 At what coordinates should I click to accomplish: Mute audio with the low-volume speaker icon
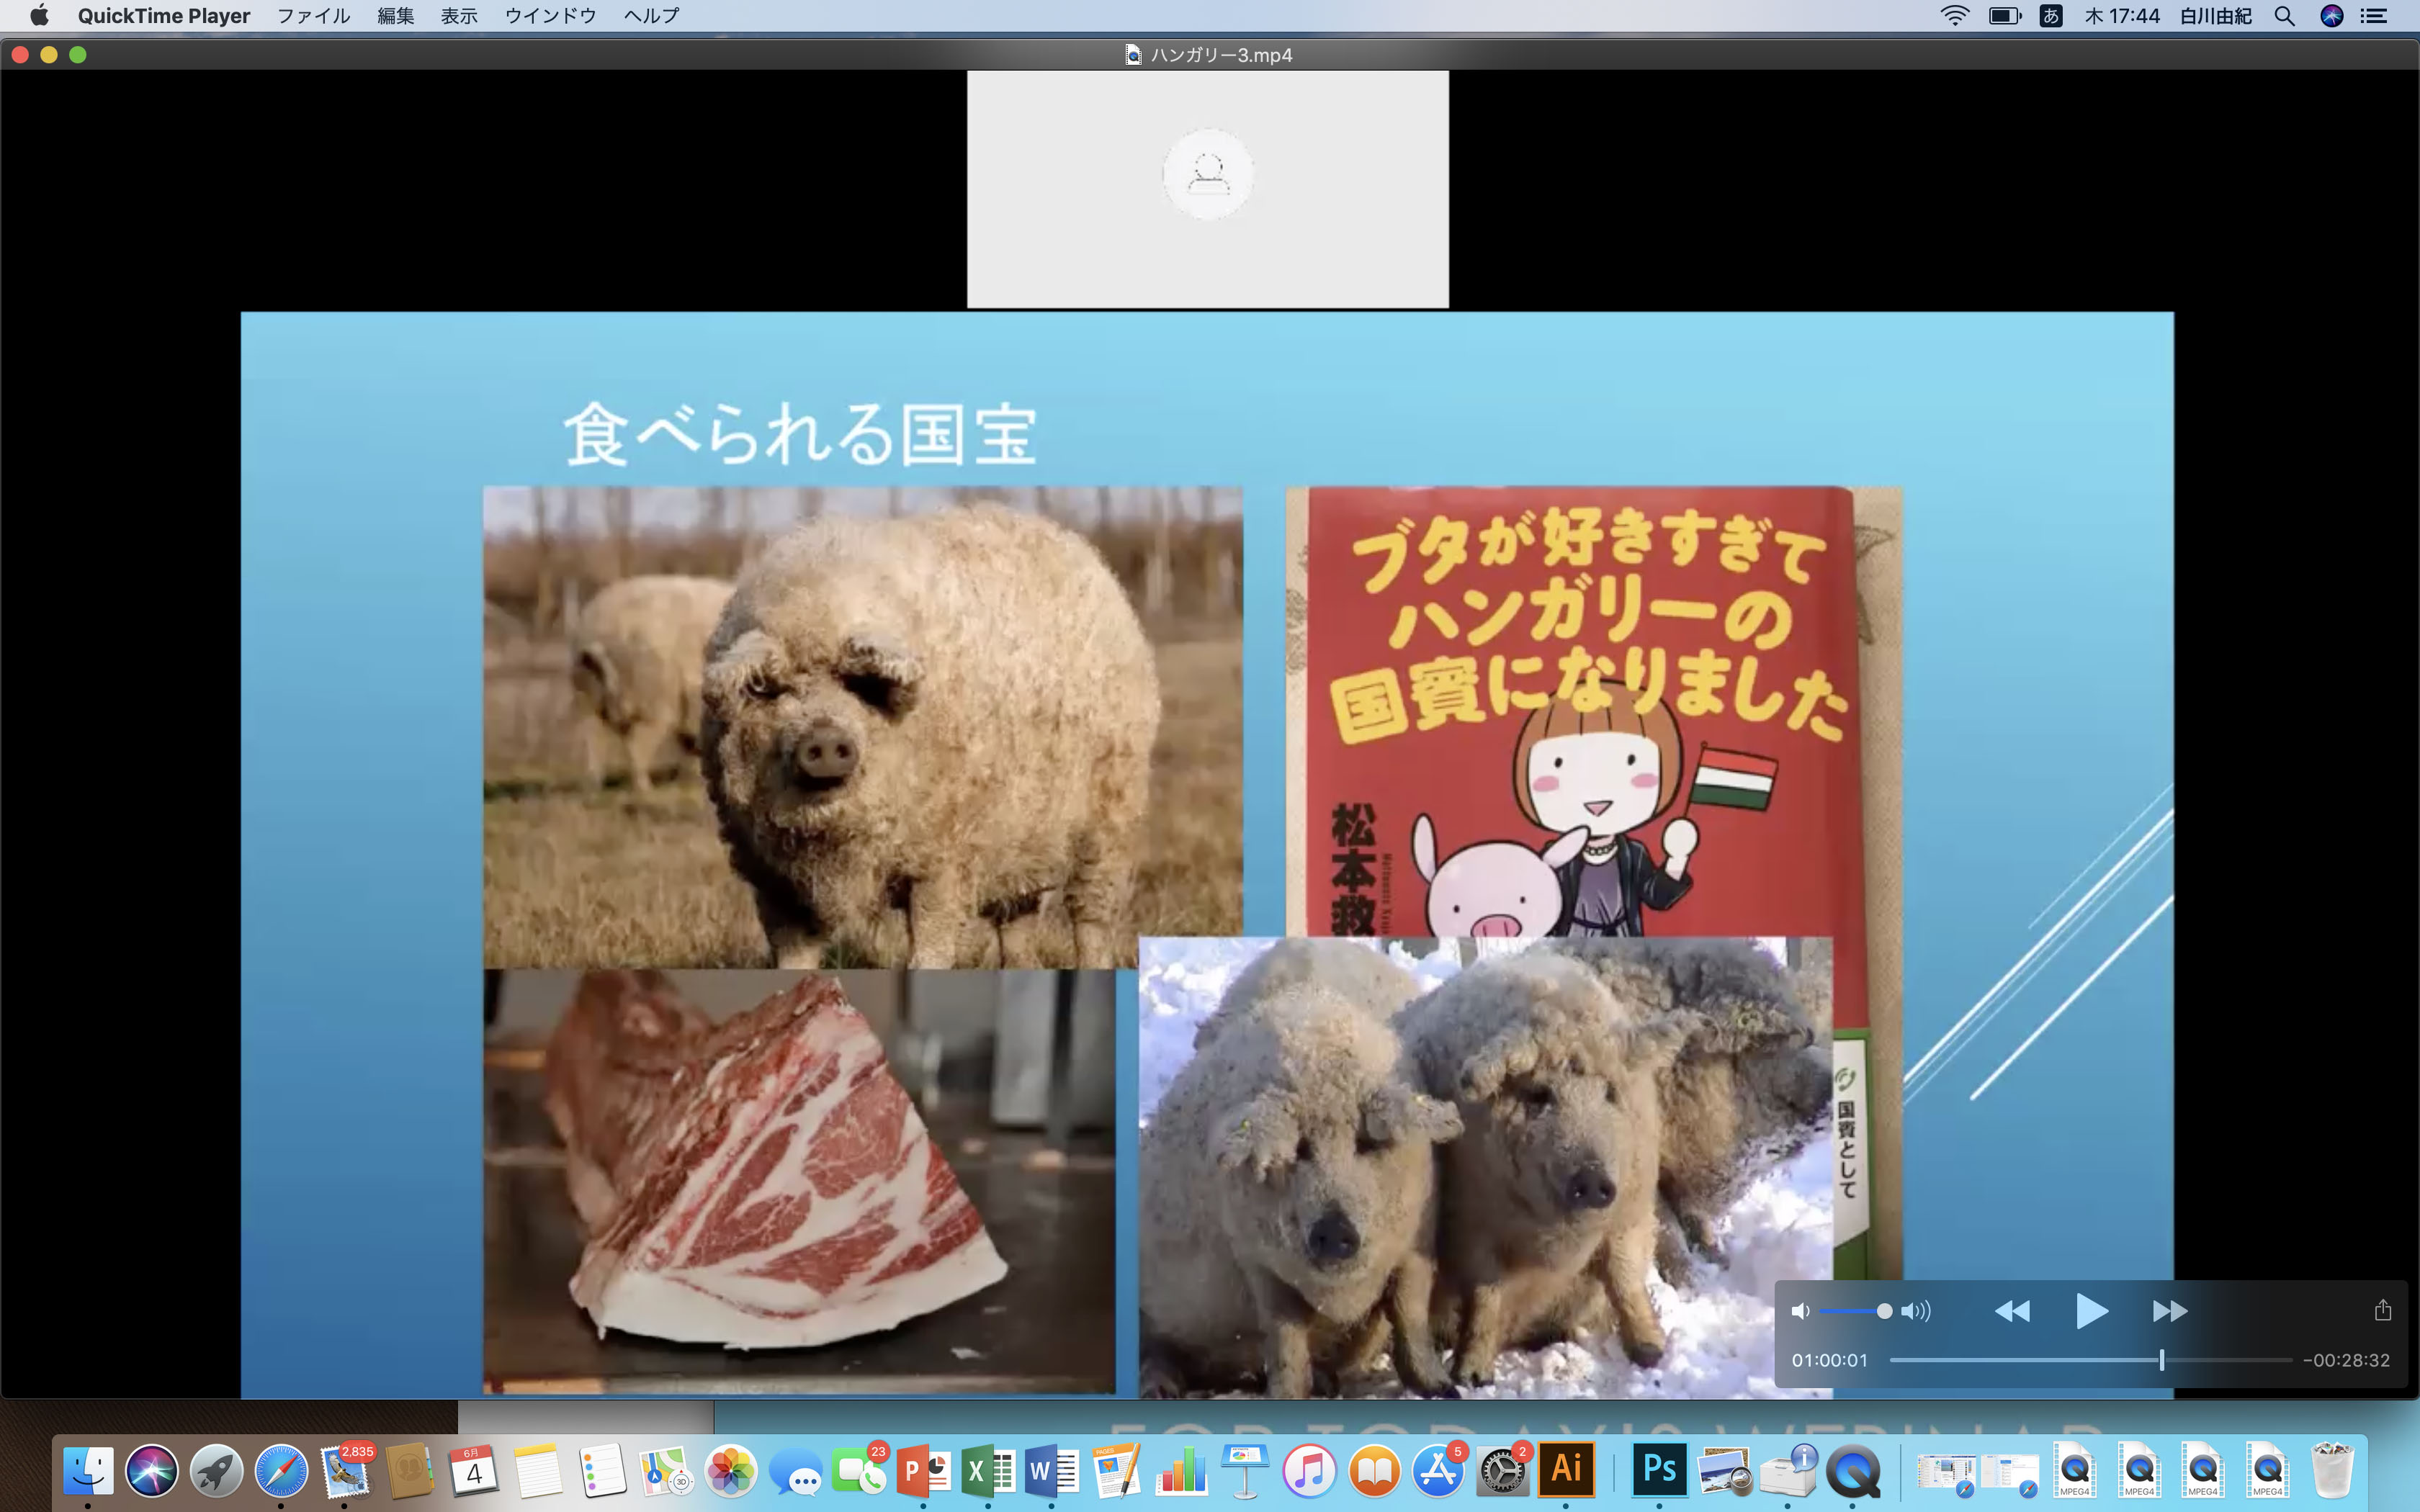coord(1800,1311)
